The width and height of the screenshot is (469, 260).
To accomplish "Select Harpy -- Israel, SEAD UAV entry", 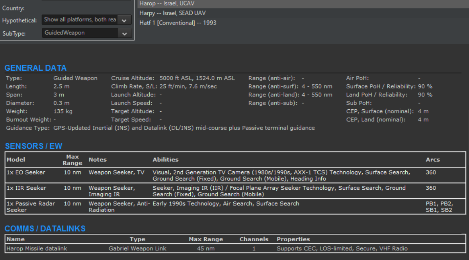I will pos(303,13).
